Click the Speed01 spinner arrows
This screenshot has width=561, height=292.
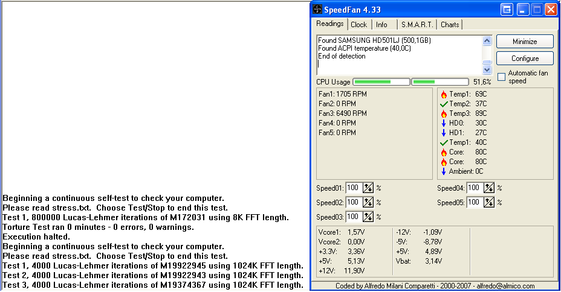pyautogui.click(x=368, y=188)
